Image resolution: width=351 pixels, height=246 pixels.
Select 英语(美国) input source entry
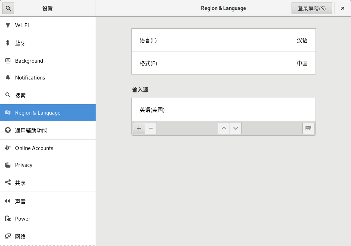click(x=223, y=110)
